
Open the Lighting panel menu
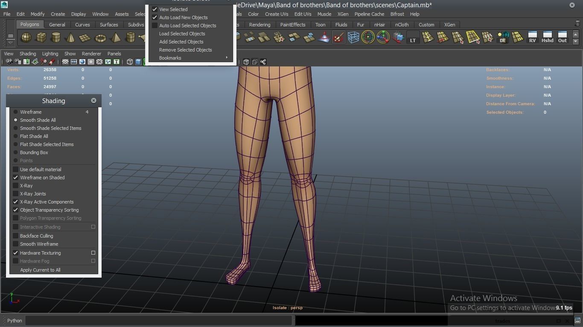click(50, 54)
